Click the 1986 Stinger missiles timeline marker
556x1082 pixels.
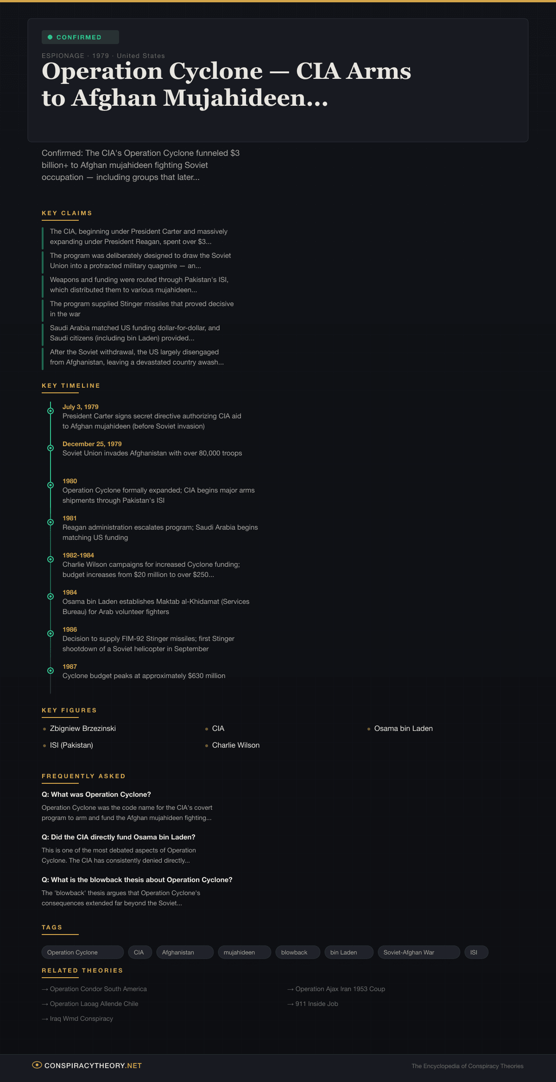[x=51, y=634]
